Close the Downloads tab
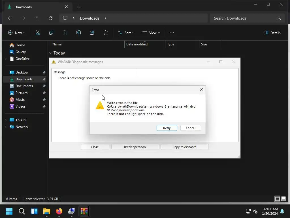This screenshot has height=218, width=290. [66, 7]
